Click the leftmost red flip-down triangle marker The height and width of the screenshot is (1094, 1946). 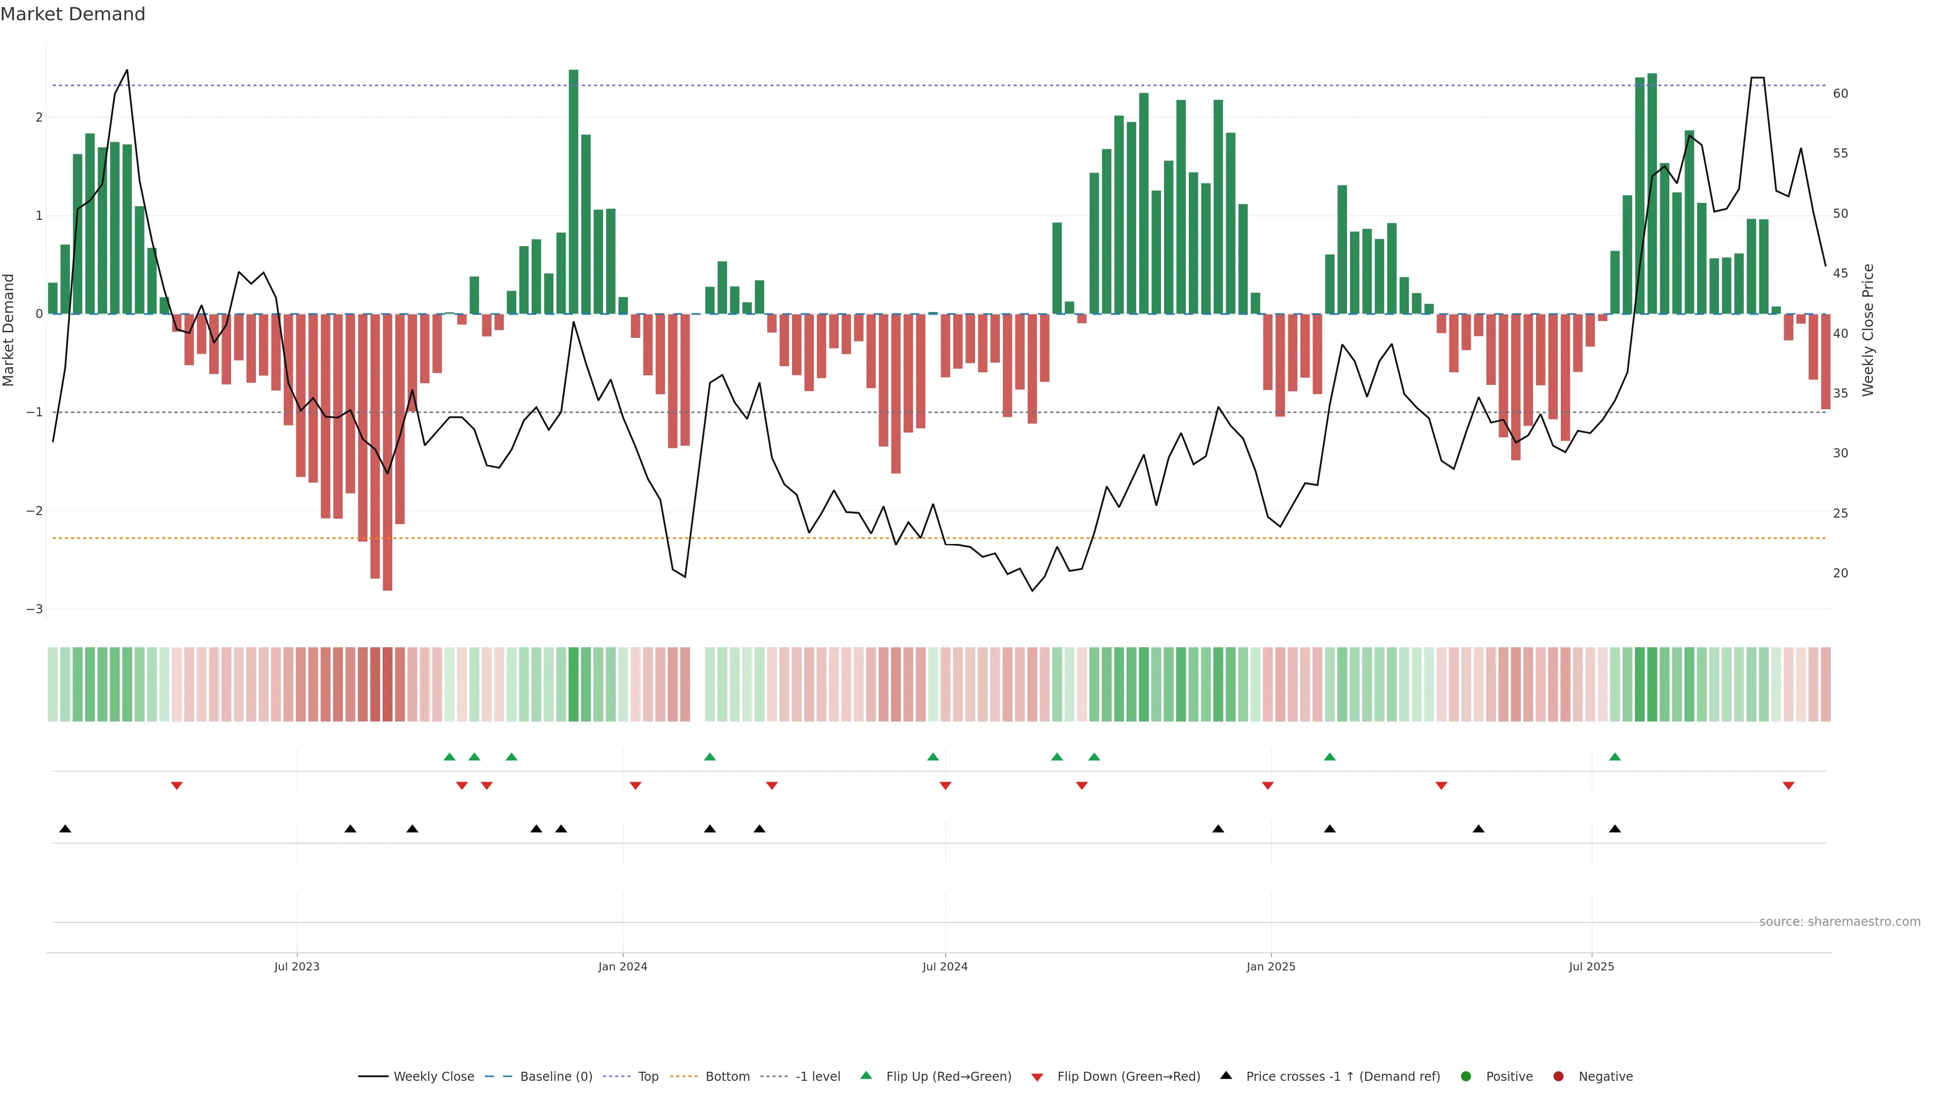coord(177,786)
